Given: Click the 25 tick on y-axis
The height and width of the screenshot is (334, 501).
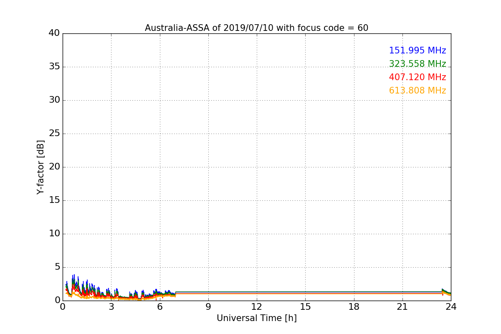Looking at the screenshot, I should tap(54, 134).
